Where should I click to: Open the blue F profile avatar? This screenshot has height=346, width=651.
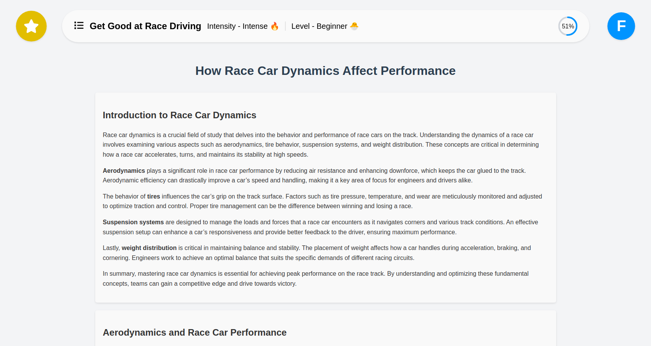click(x=621, y=26)
